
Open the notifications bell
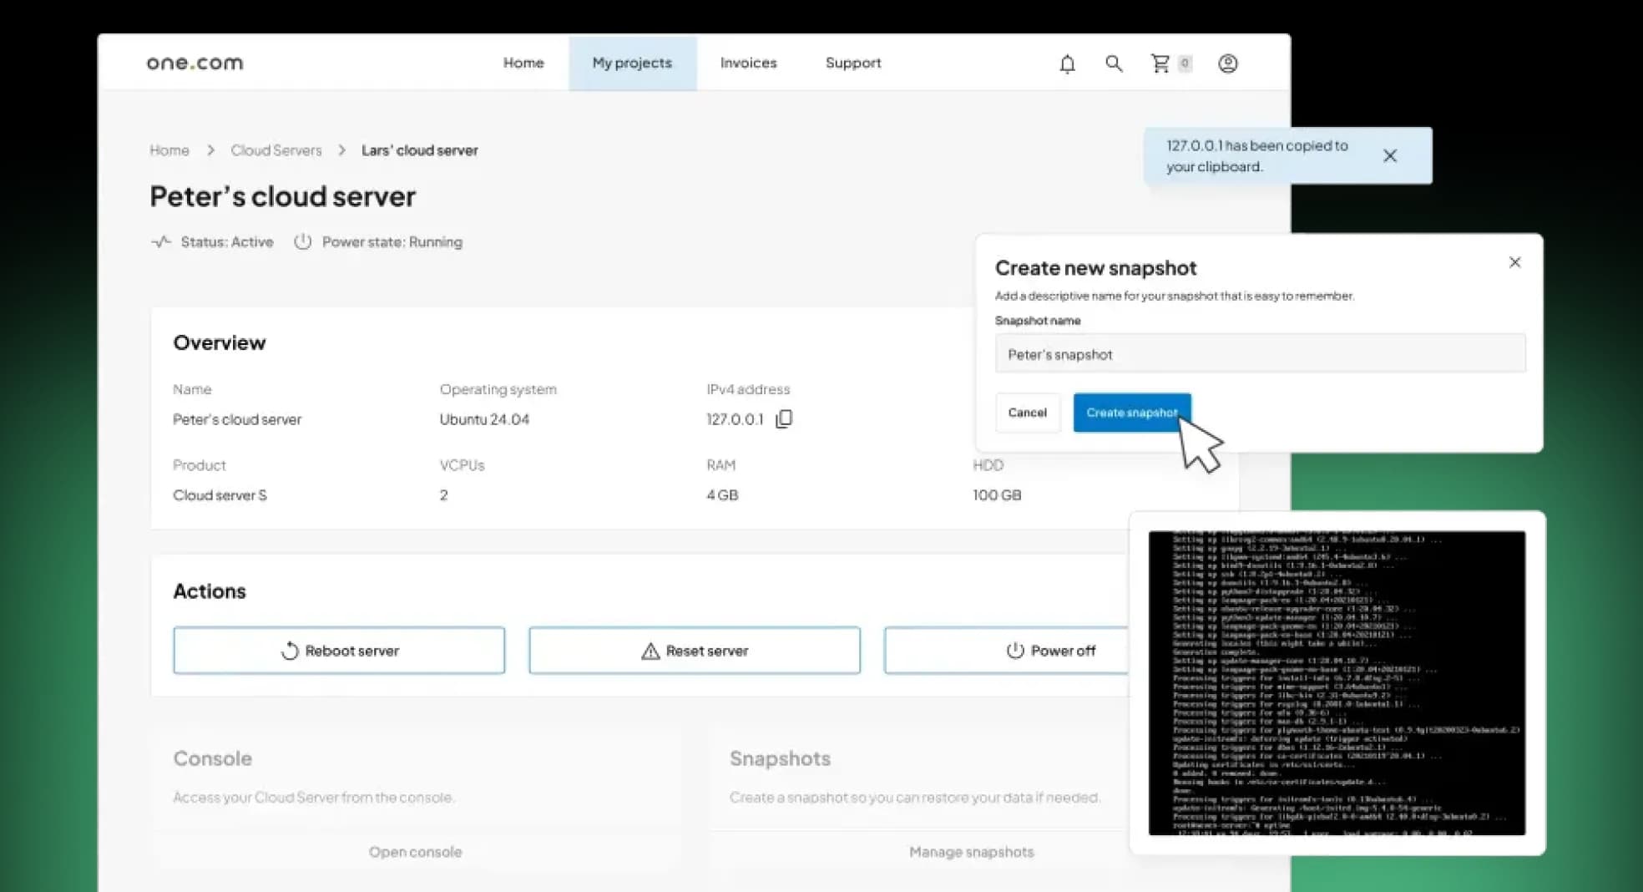point(1067,63)
